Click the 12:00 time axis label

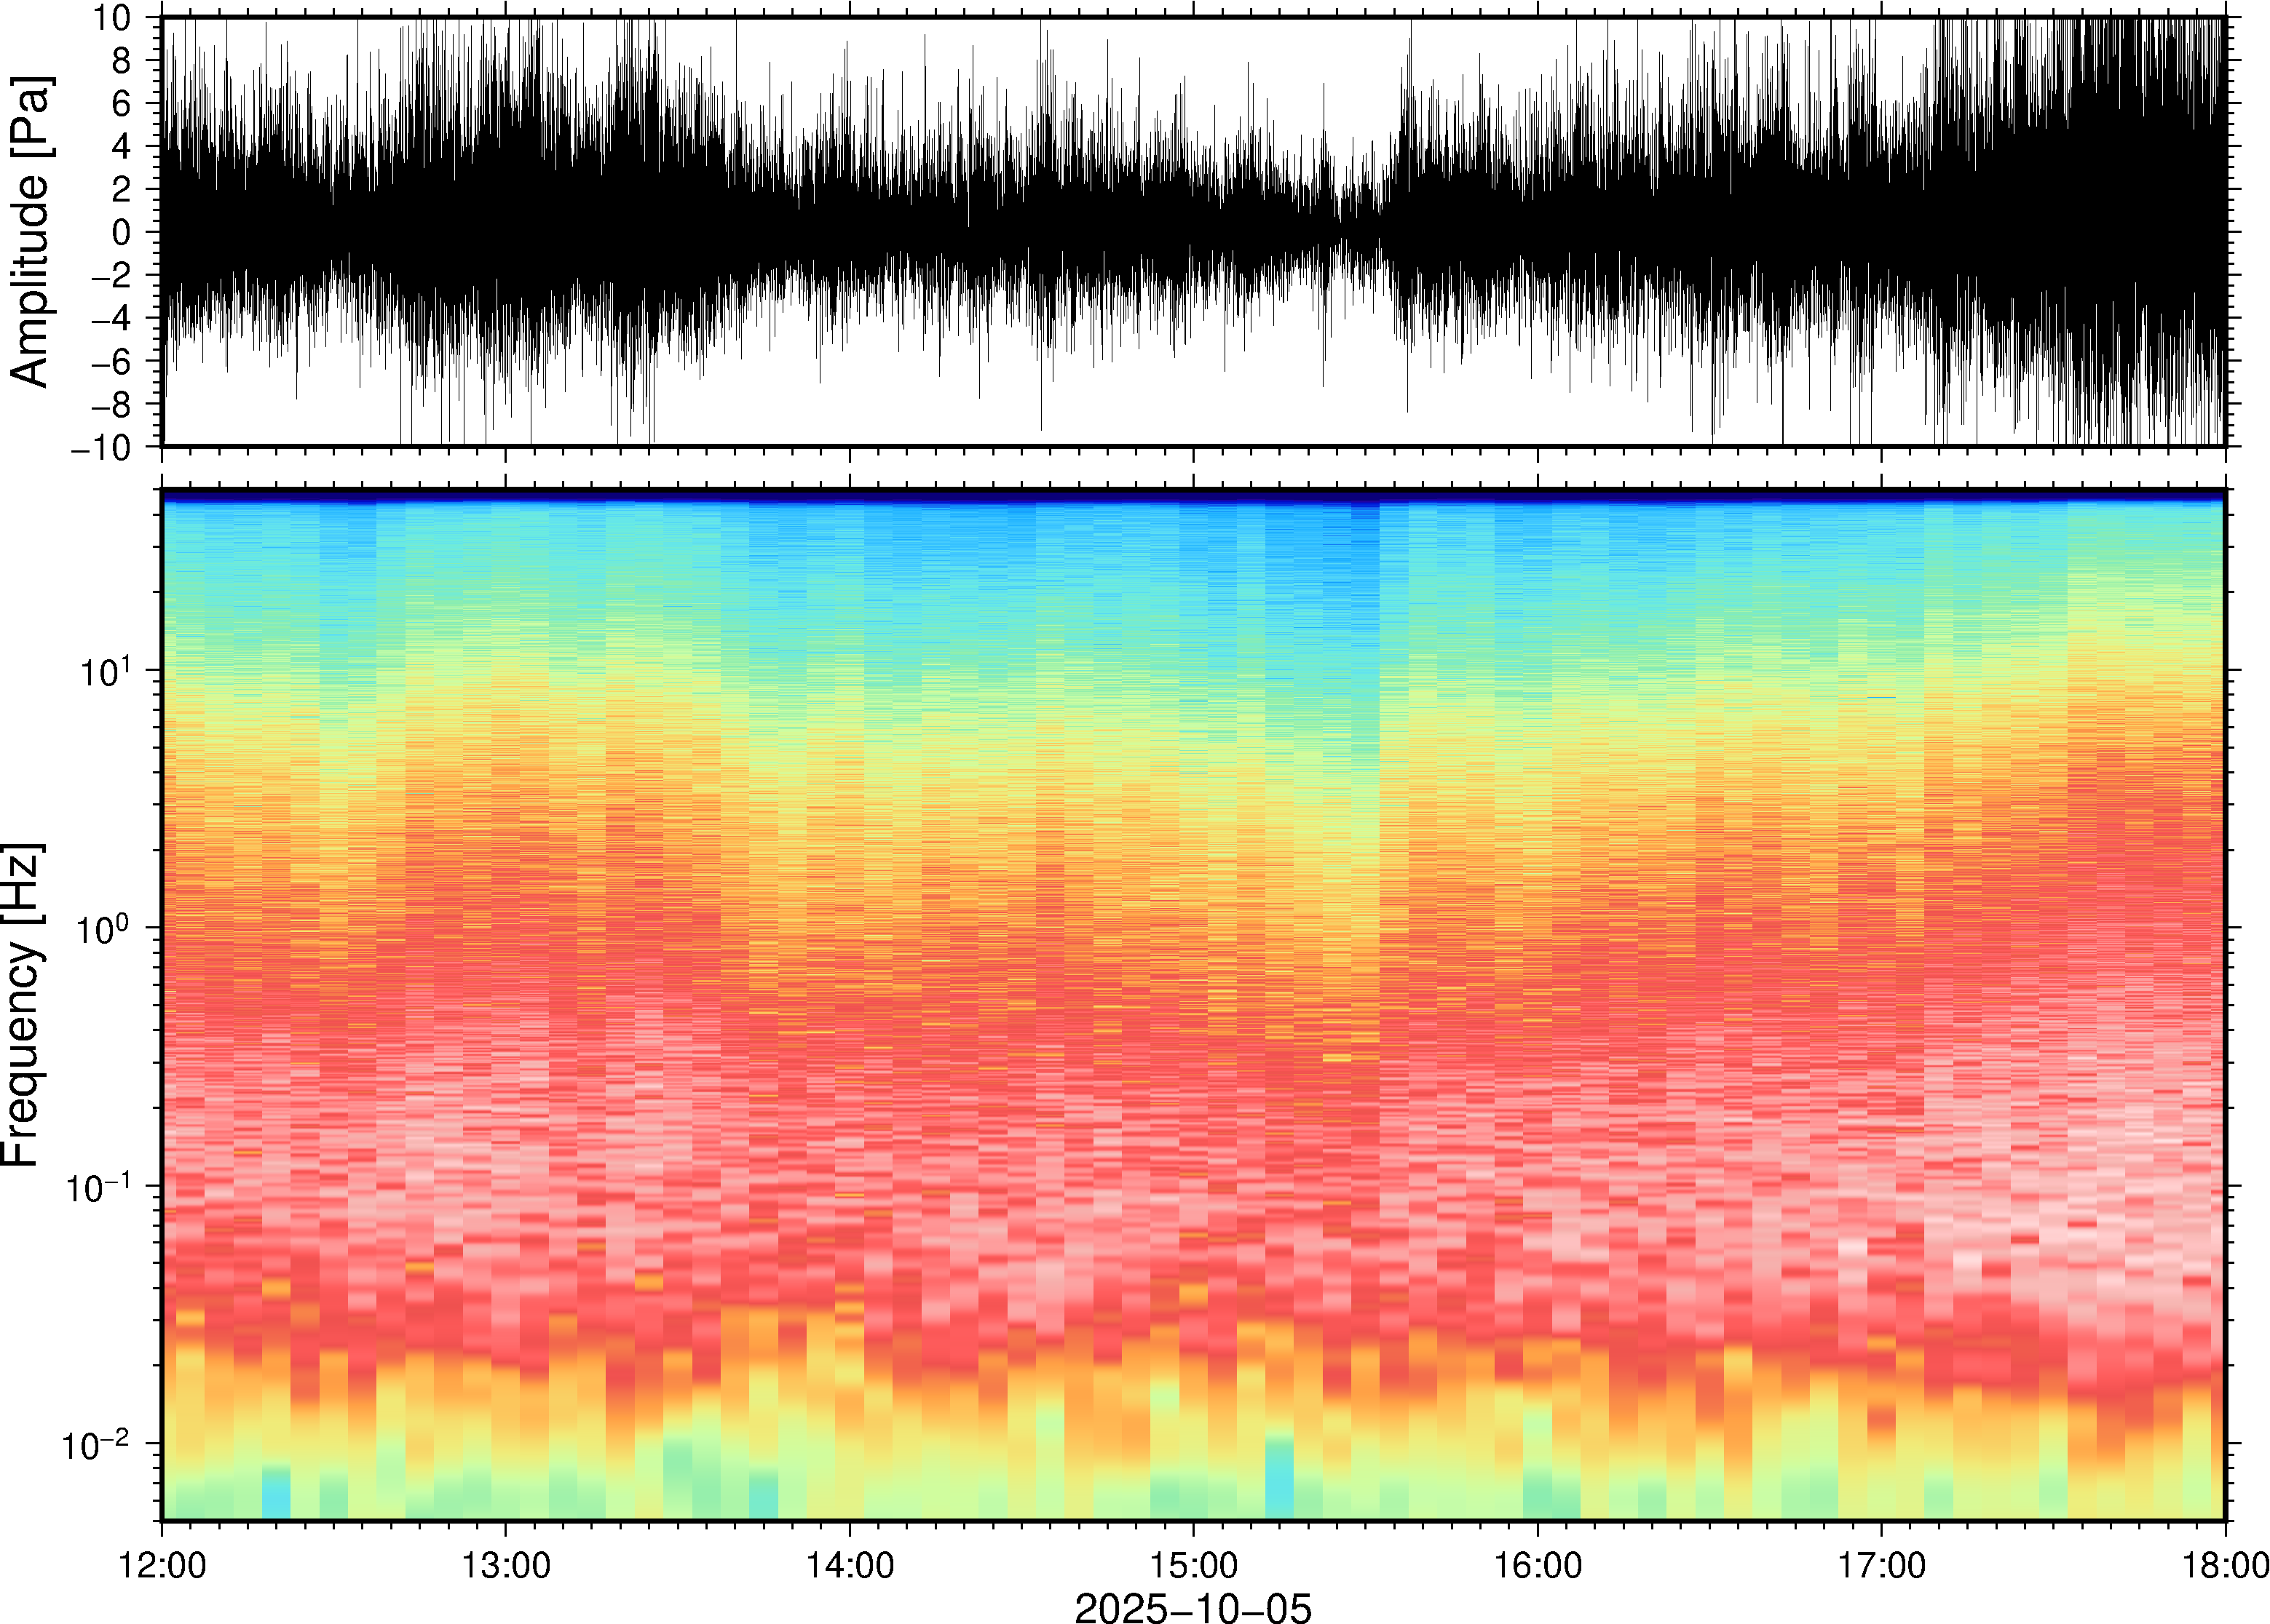[162, 1565]
